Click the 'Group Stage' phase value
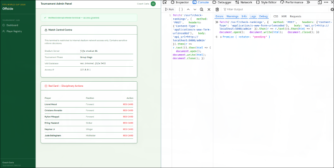Viewport: 334px width, 168px height. 86,57
